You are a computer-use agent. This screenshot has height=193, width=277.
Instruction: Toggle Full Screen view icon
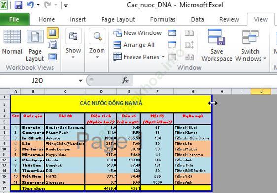(53, 57)
